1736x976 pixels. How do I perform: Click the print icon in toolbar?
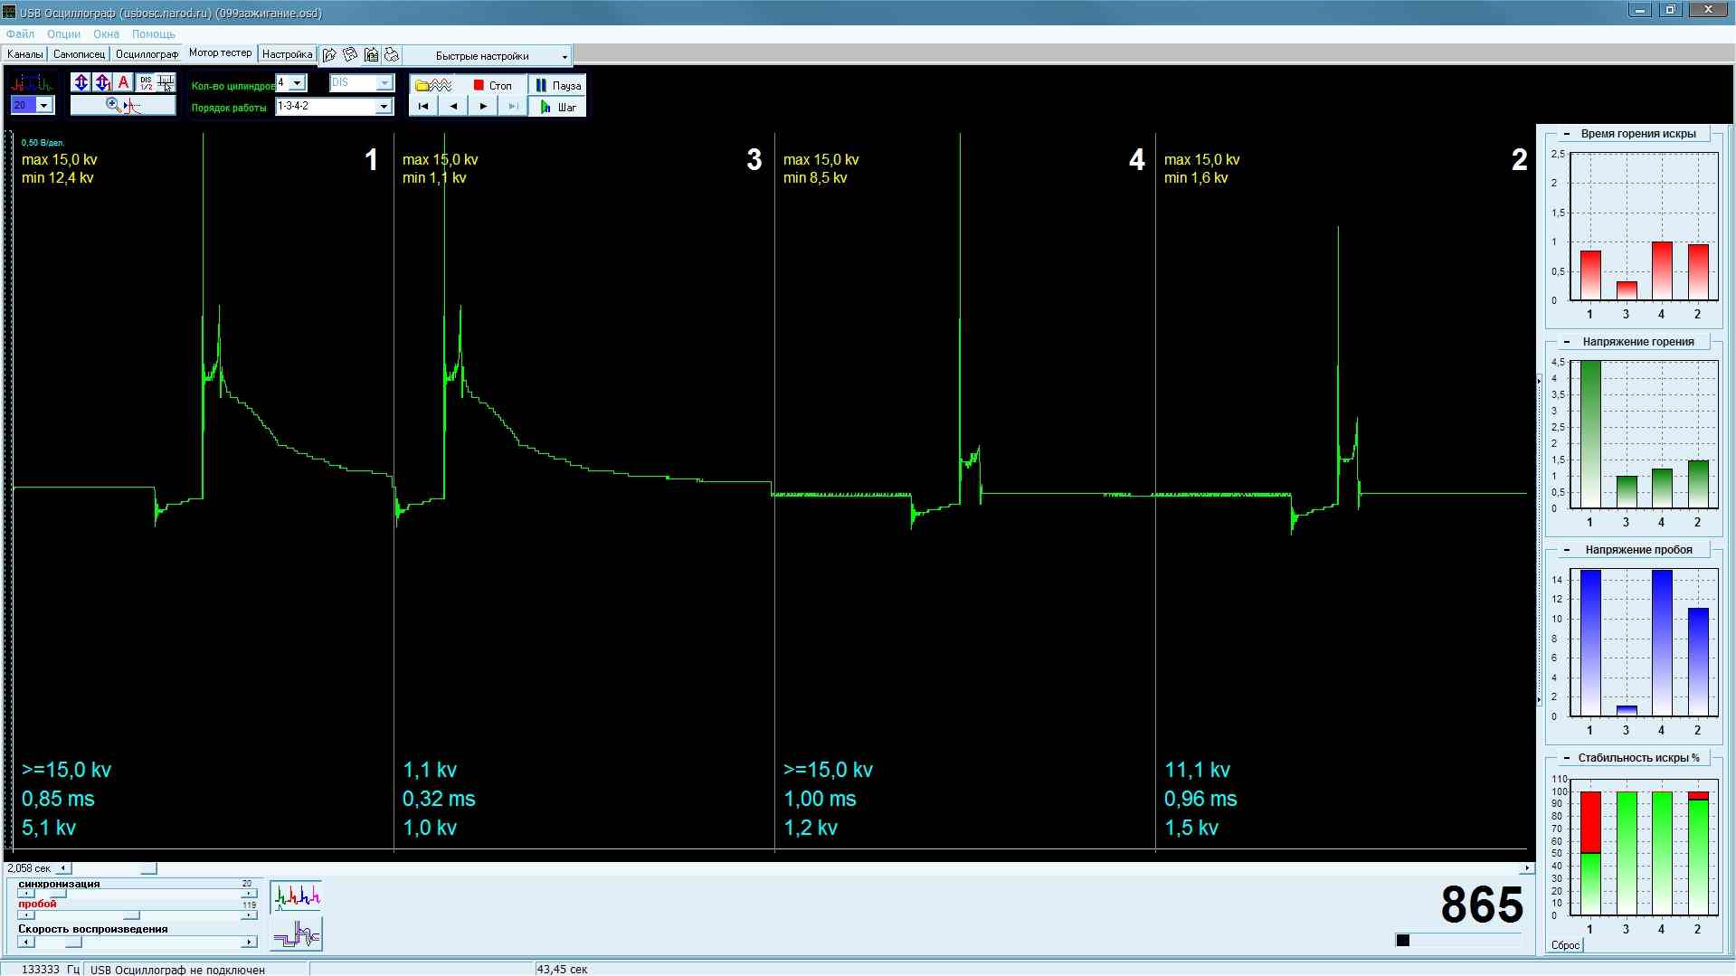pos(391,55)
